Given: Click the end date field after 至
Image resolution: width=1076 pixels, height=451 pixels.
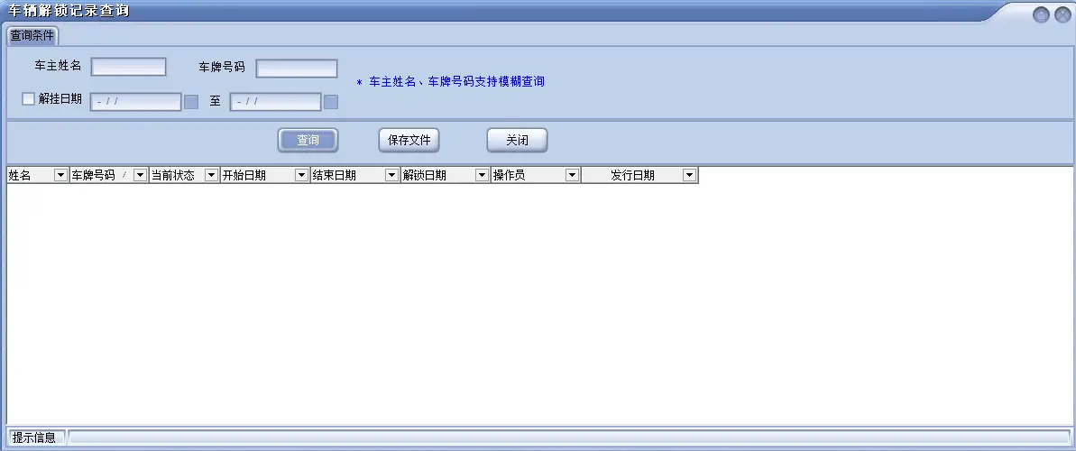Looking at the screenshot, I should [x=275, y=102].
